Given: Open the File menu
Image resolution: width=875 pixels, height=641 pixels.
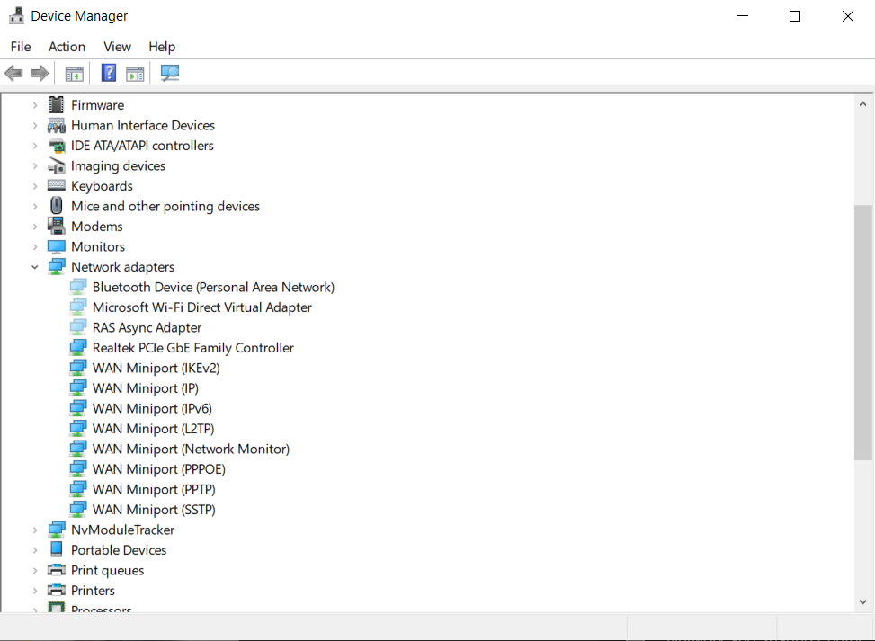Looking at the screenshot, I should (x=21, y=47).
